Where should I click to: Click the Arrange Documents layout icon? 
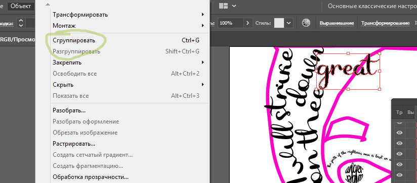[x=223, y=6]
